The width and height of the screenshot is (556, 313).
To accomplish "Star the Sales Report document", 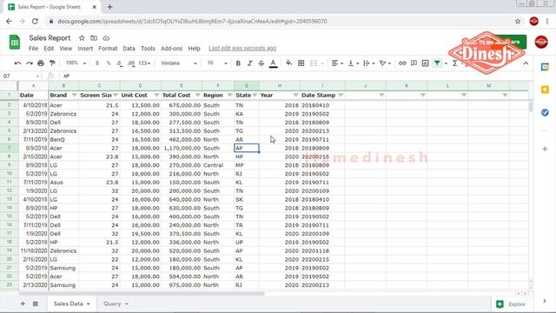I will (x=82, y=38).
